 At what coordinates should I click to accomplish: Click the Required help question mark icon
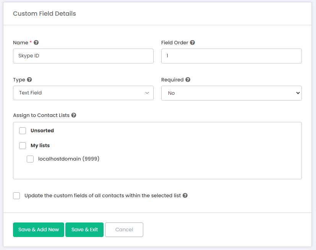[188, 80]
